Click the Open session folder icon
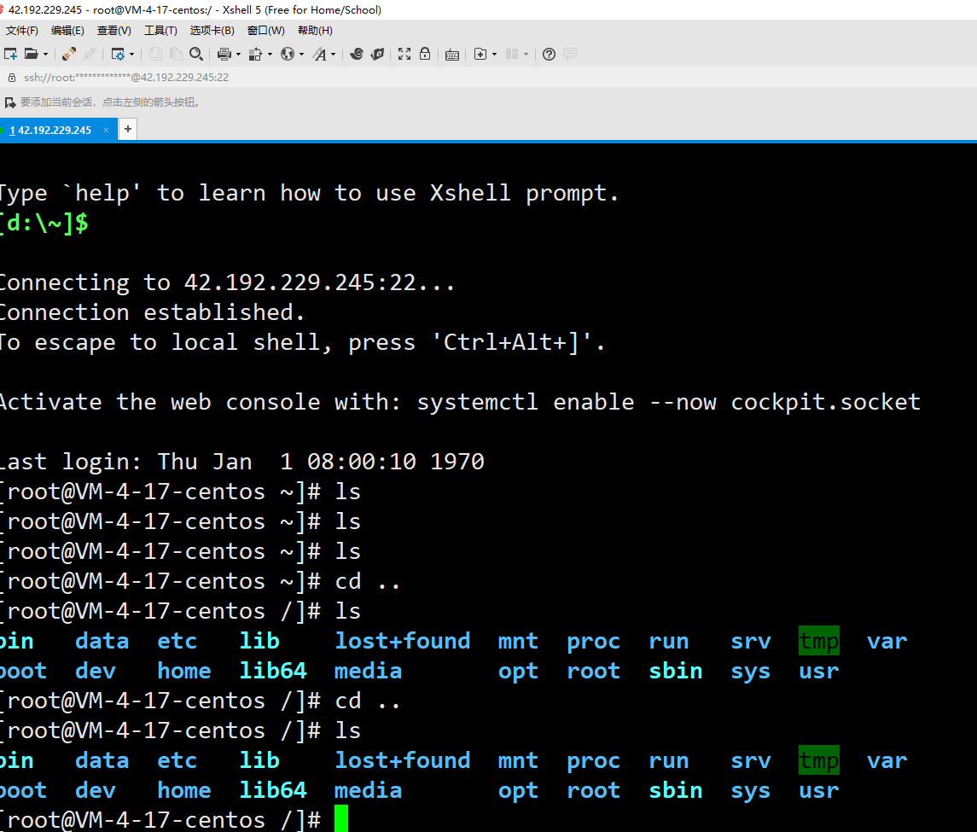Viewport: 977px width, 832px height. pos(32,55)
